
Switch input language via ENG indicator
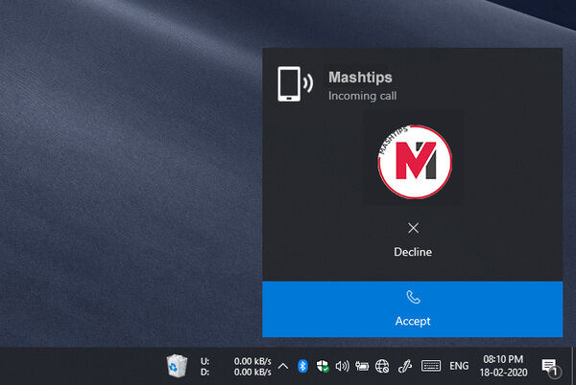pyautogui.click(x=459, y=366)
